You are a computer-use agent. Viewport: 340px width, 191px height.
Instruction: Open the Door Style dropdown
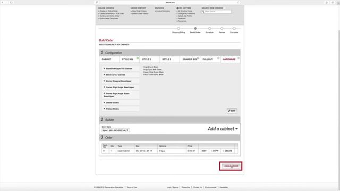click(x=116, y=131)
